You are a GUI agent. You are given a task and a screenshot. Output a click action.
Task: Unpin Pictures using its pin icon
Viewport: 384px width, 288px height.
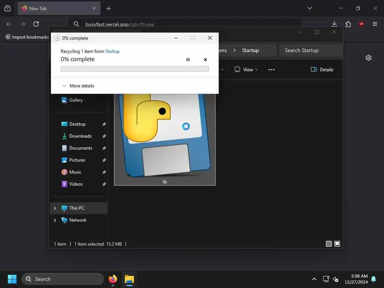click(104, 160)
